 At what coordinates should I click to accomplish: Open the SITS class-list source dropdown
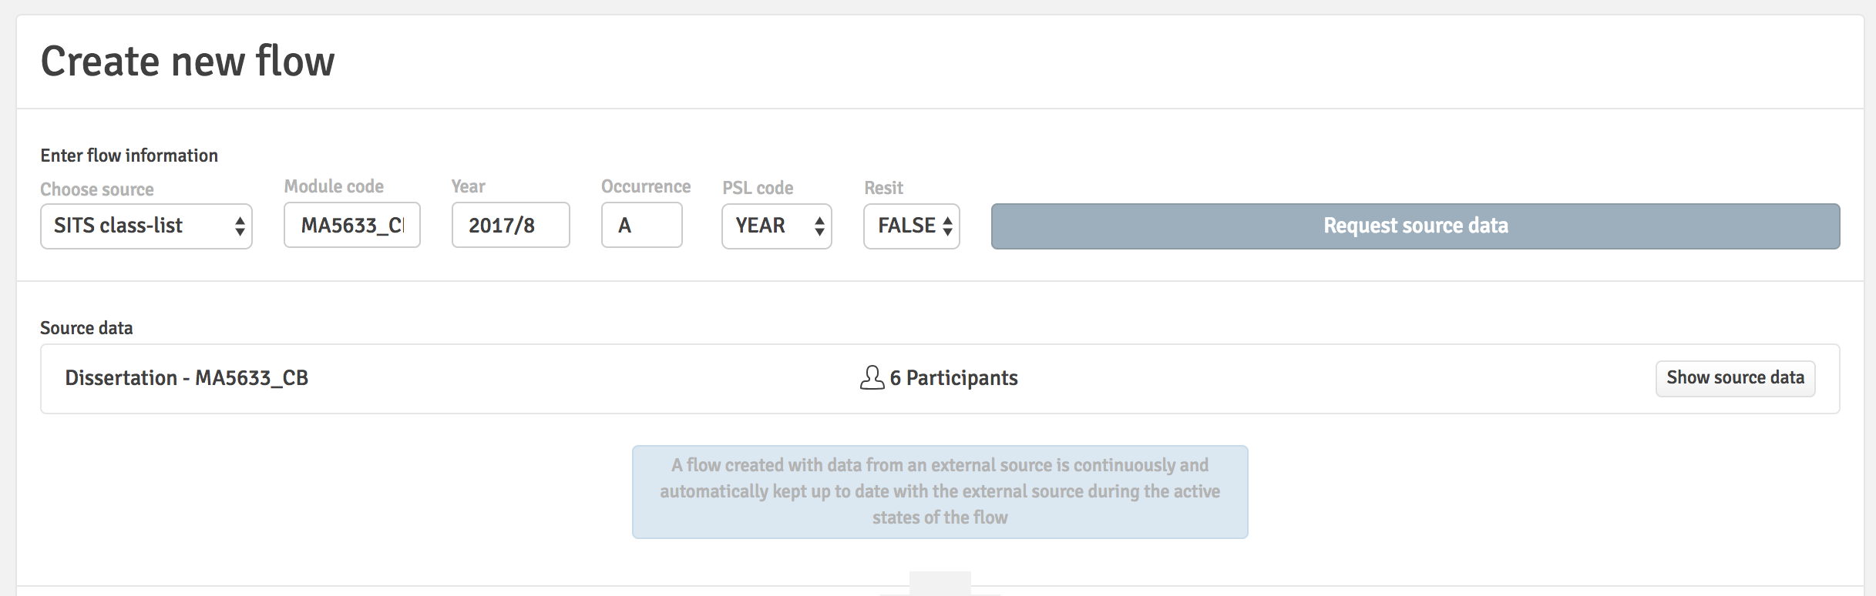[146, 226]
